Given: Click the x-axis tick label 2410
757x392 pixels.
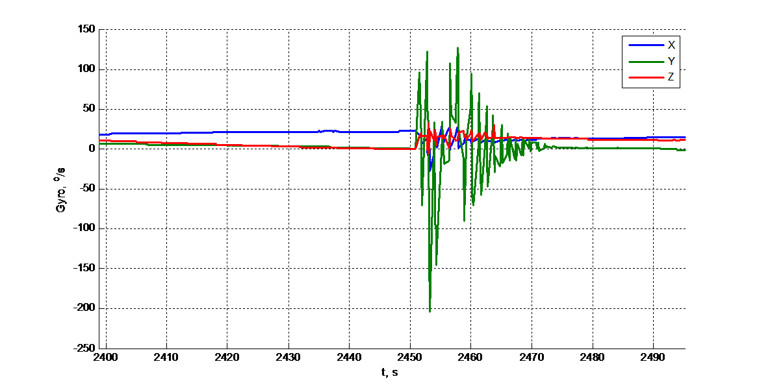Looking at the screenshot, I should (166, 358).
